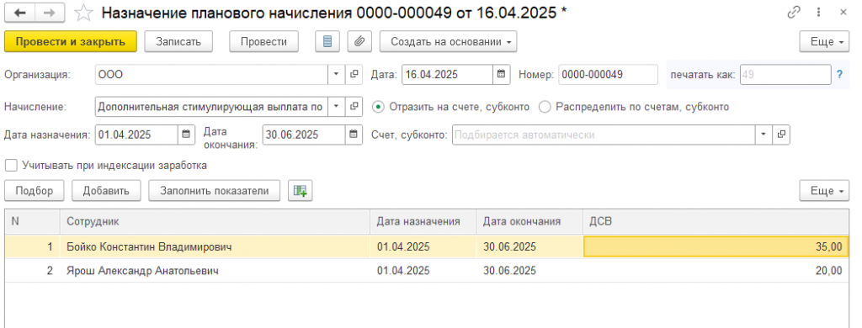This screenshot has width=862, height=328.
Task: Open calendar for Дата field
Action: point(501,75)
